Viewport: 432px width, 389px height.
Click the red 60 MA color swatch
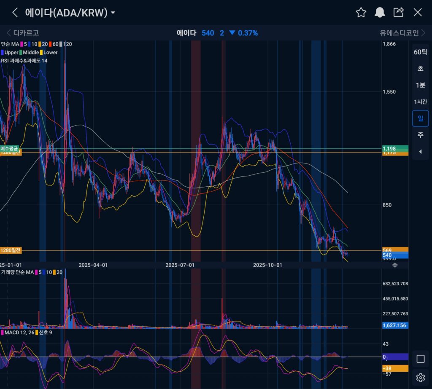[x=50, y=44]
